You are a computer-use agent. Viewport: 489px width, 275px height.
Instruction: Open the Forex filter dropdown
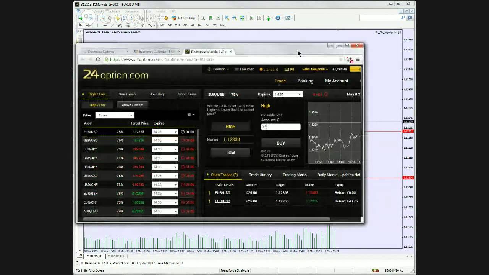115,115
